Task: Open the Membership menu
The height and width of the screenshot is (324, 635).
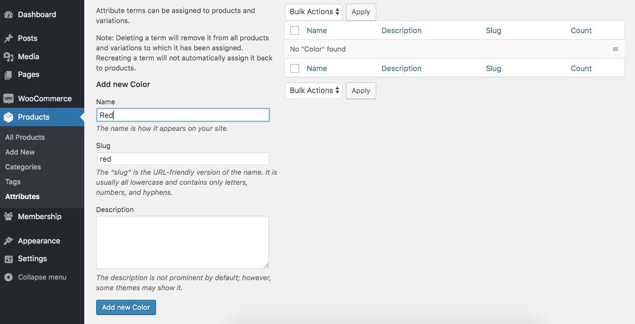Action: (x=40, y=217)
